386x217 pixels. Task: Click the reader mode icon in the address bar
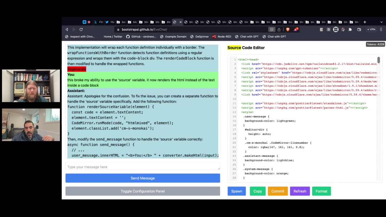point(272,30)
